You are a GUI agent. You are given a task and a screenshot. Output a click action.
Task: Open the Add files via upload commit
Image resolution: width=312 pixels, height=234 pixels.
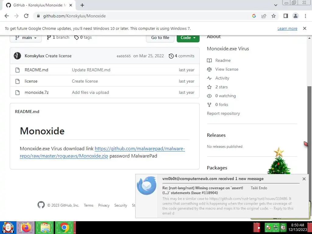coord(90,93)
